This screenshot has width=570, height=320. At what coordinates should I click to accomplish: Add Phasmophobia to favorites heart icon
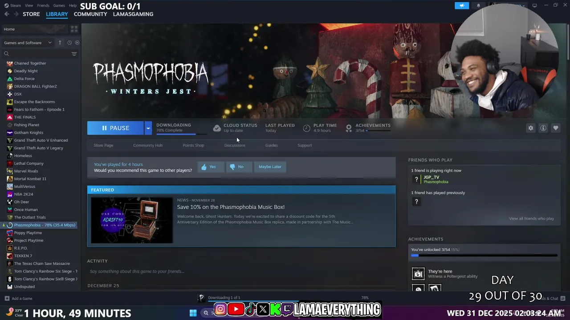[x=555, y=128]
